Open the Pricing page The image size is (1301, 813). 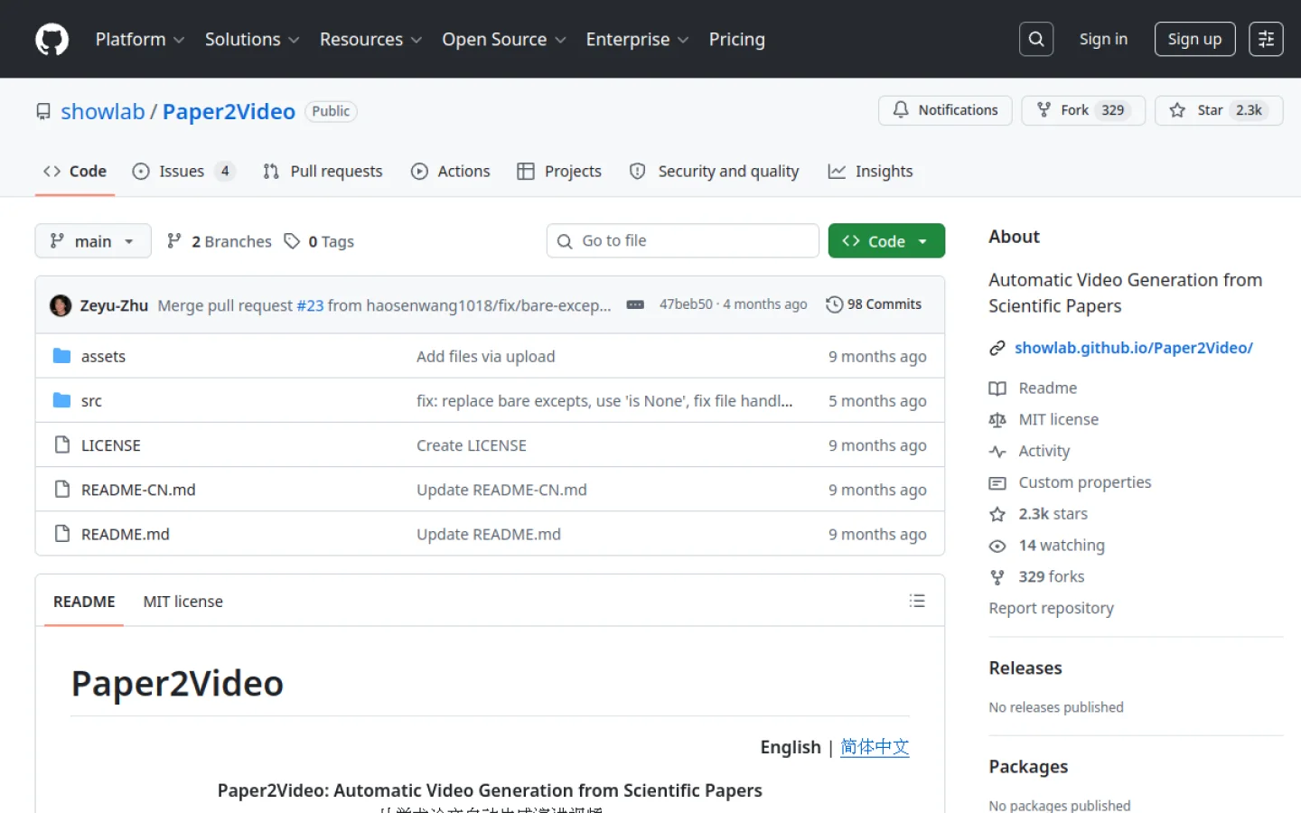[x=737, y=40]
